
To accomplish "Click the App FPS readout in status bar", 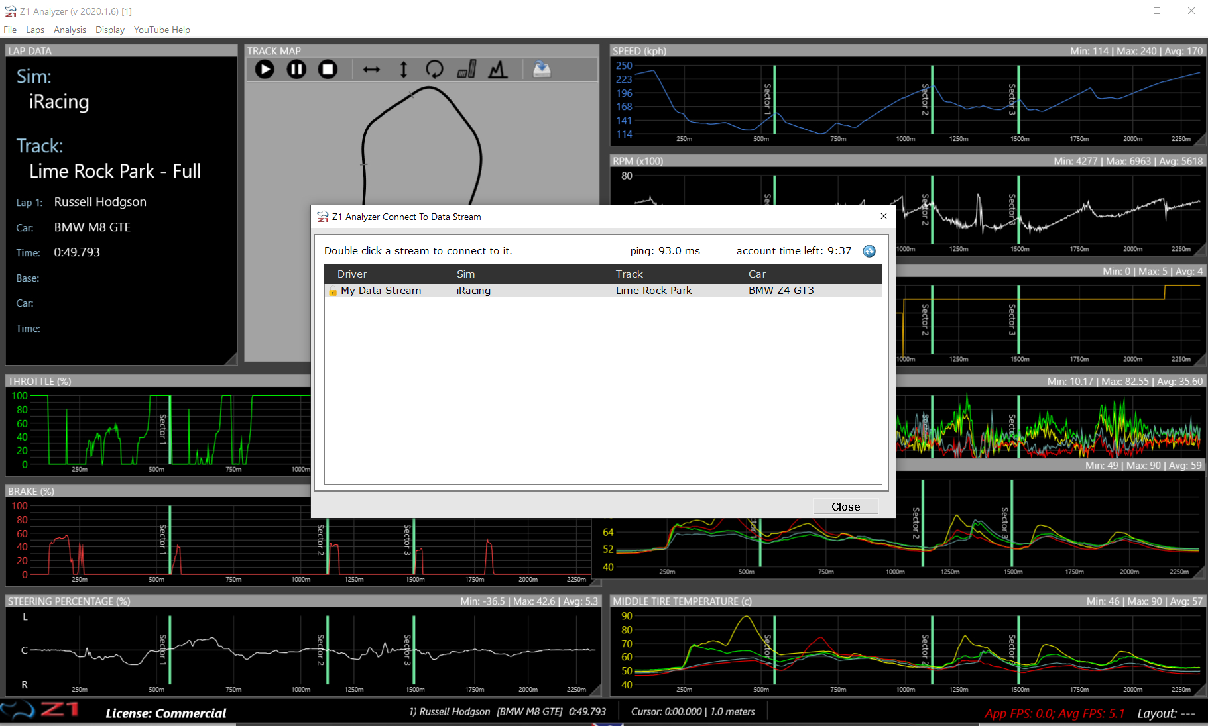I will [x=1054, y=713].
